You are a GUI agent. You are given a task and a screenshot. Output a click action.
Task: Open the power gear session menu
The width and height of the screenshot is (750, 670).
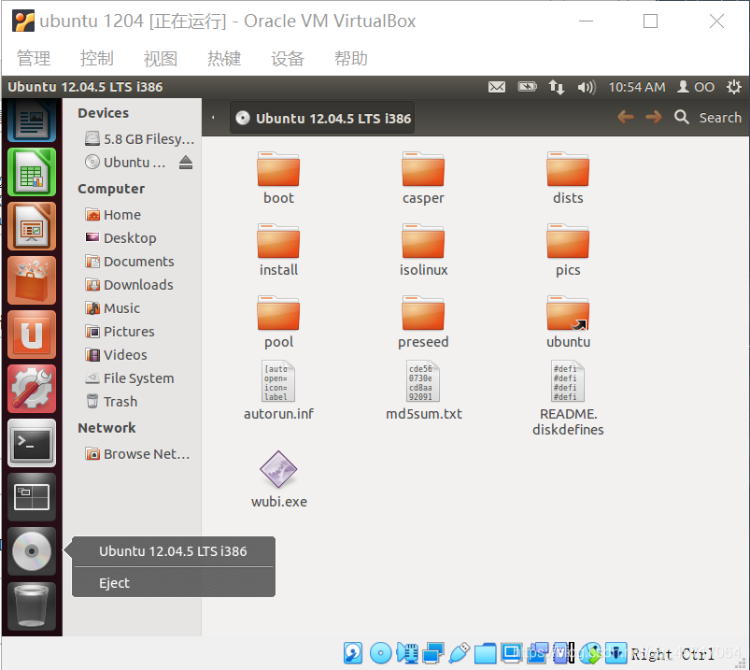pos(734,87)
